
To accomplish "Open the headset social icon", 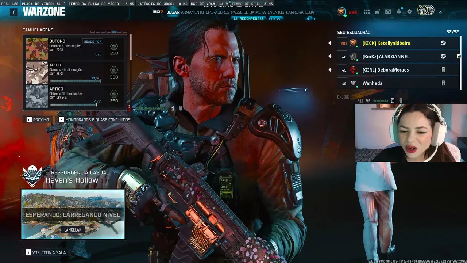I will coord(388,12).
